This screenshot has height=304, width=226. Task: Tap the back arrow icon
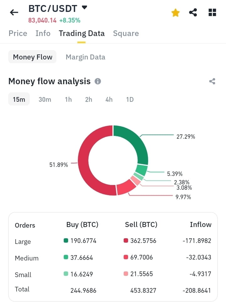click(14, 13)
